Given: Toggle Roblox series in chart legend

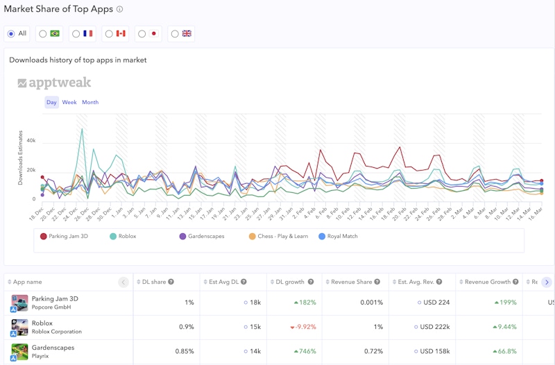Looking at the screenshot, I should tap(123, 236).
